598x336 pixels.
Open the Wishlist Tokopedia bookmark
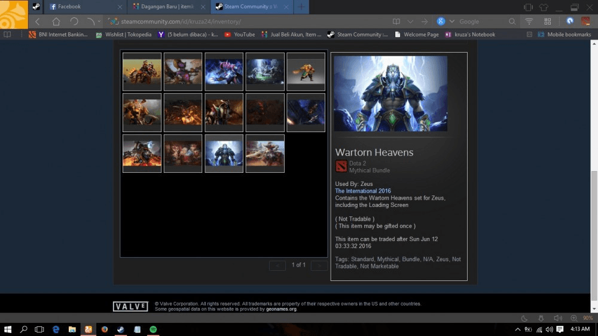click(x=124, y=34)
